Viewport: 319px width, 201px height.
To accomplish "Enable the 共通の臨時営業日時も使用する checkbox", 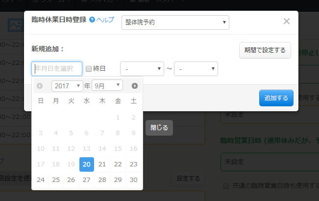I will click(x=225, y=186).
